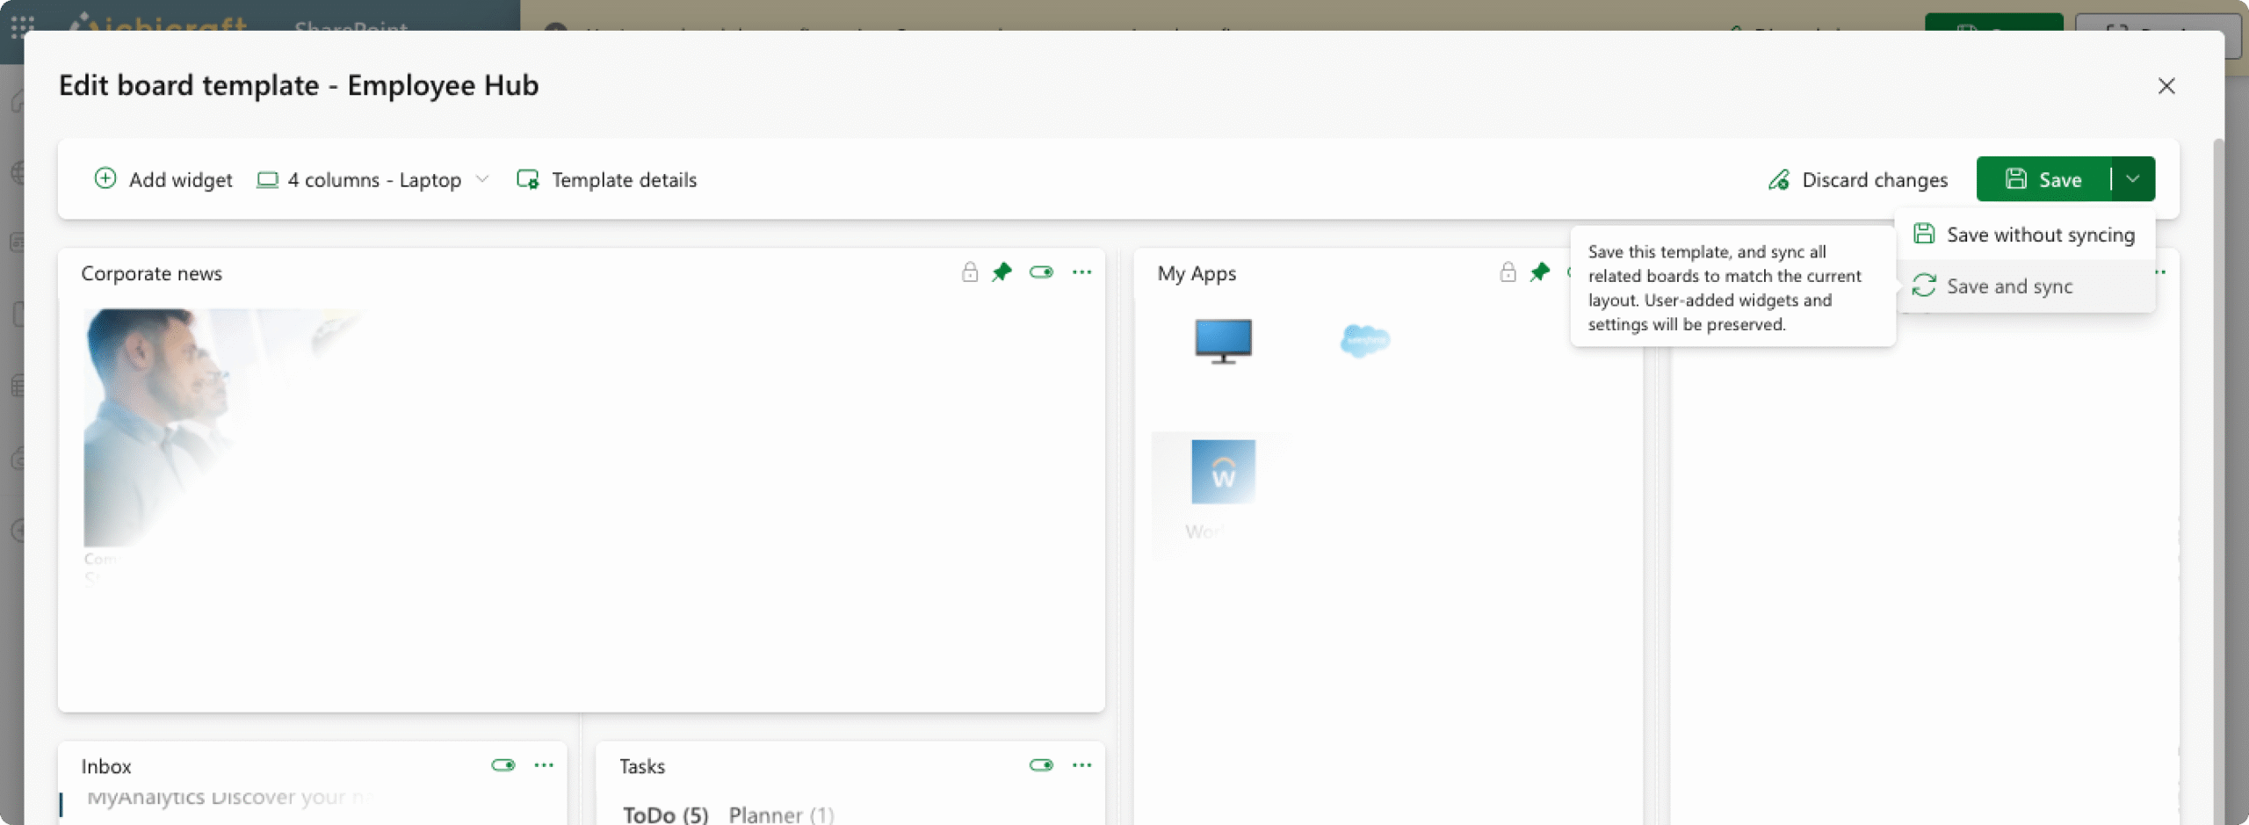Image resolution: width=2249 pixels, height=825 pixels.
Task: Toggle the Corporate news widget switch
Action: [x=1041, y=272]
